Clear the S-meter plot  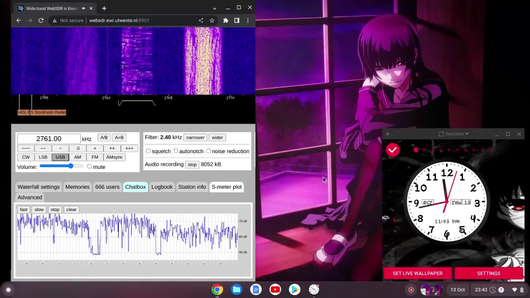(71, 209)
